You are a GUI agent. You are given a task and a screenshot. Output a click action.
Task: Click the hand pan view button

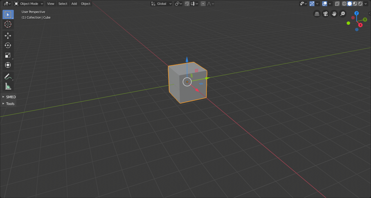click(334, 14)
